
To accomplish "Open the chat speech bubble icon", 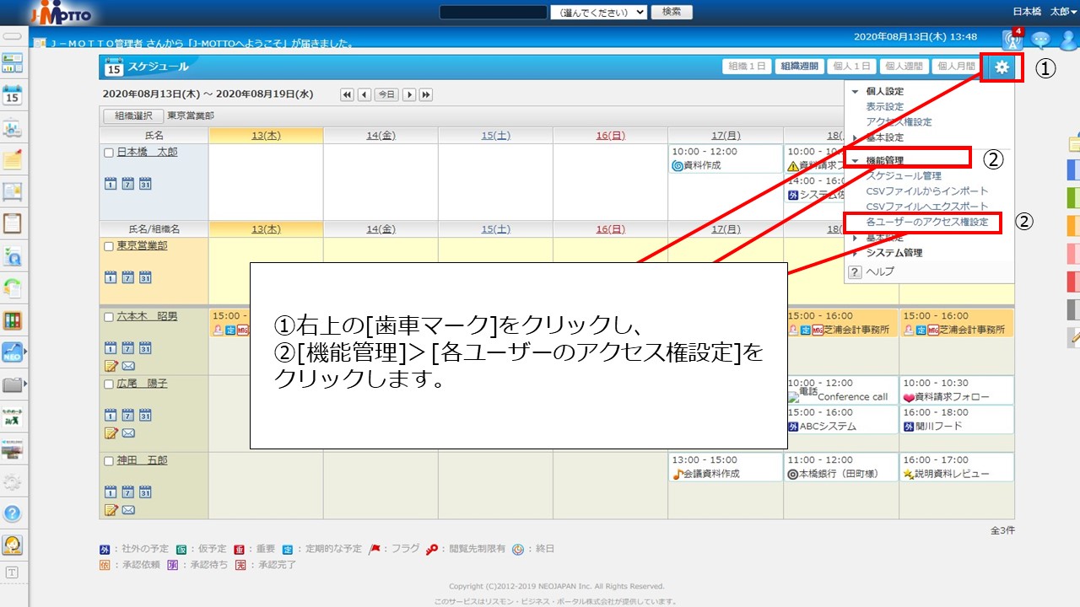I will point(1041,40).
